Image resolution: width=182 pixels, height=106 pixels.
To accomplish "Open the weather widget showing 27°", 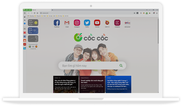I will tap(33, 31).
